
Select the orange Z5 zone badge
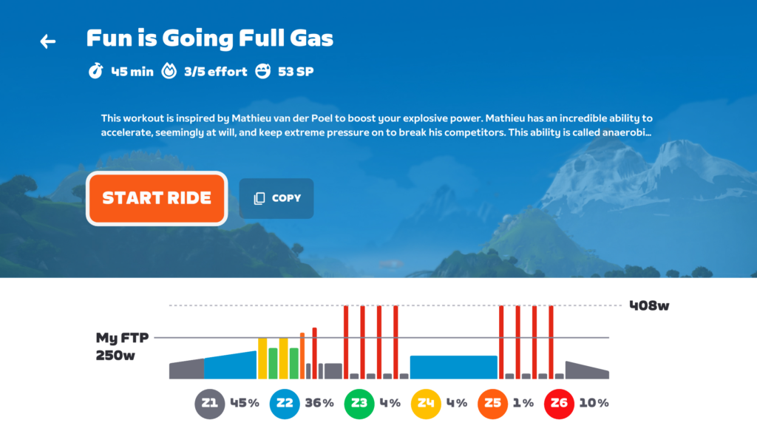point(492,404)
